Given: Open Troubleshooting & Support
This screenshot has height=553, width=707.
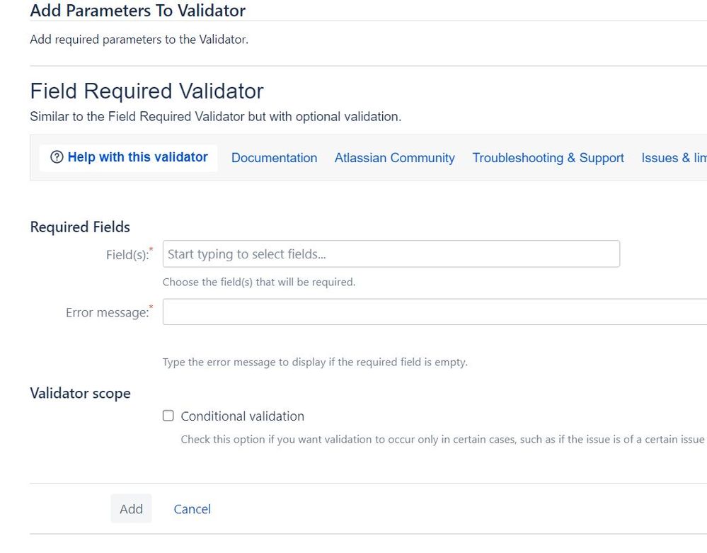Looking at the screenshot, I should click(548, 158).
